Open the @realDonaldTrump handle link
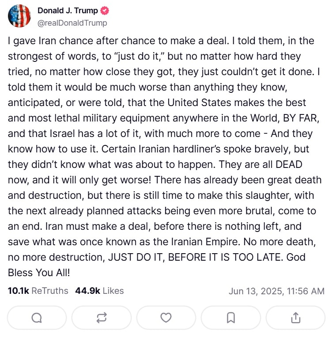 [x=72, y=23]
